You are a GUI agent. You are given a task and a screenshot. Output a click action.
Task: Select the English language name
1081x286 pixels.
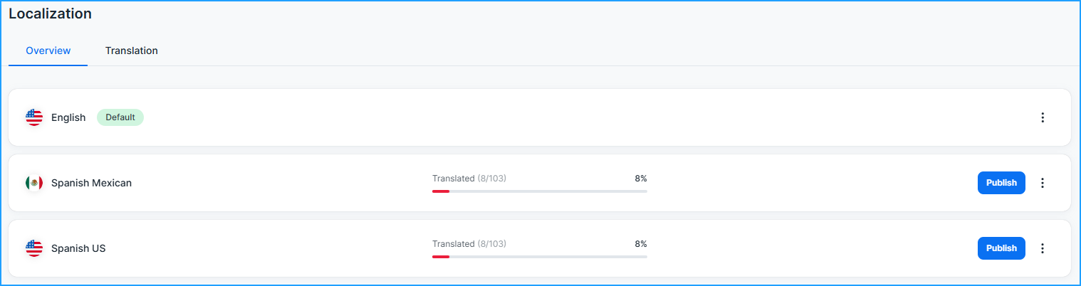pos(68,117)
